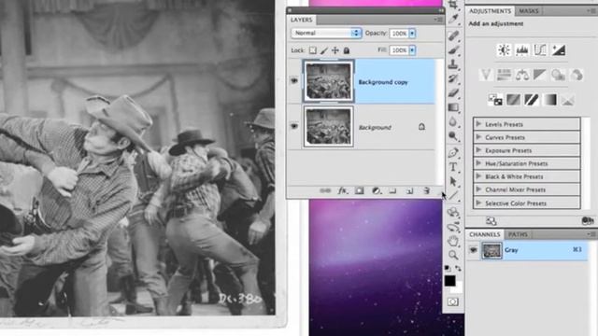Open the Normal blend mode dropdown
The height and width of the screenshot is (336, 598).
coord(326,34)
